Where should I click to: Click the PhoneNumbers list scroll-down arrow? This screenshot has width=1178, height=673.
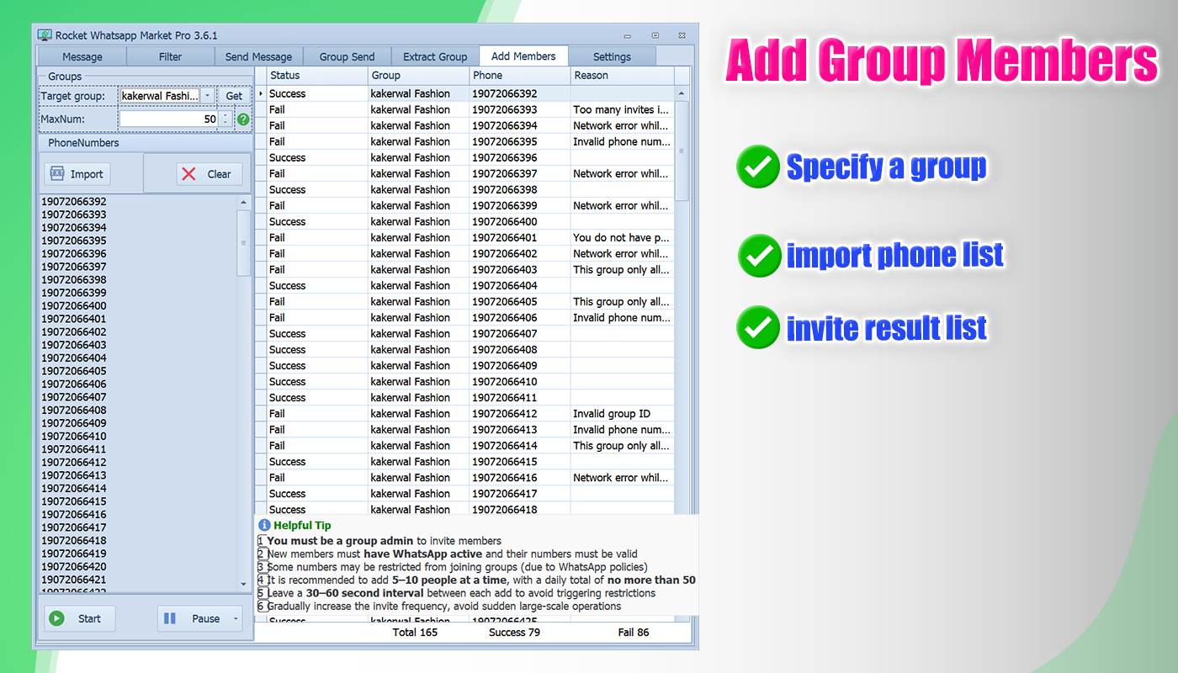(244, 583)
